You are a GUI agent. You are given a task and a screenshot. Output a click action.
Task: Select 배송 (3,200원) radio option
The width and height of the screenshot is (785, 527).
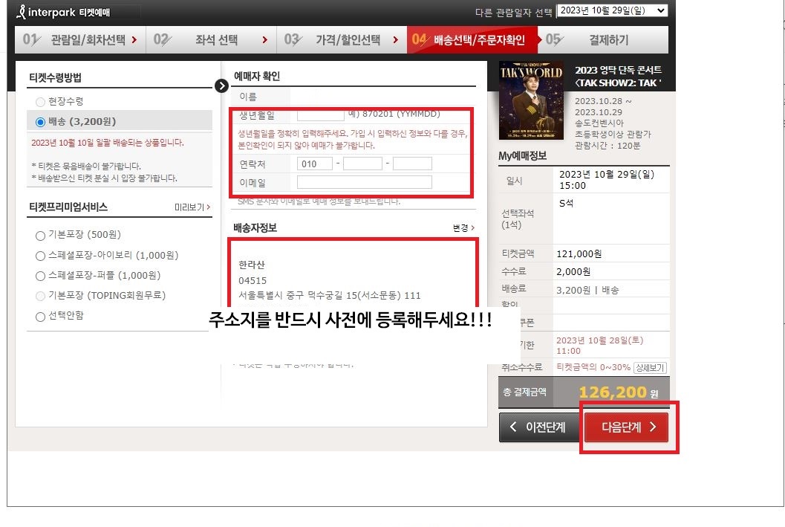(x=41, y=122)
